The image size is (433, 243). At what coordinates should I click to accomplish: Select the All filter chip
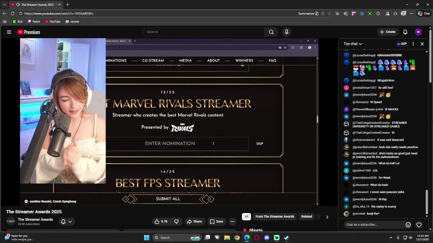(x=246, y=217)
